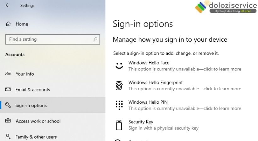258x141 pixels.
Task: Click the Windows Hello Fingerprint icon
Action: (119, 86)
